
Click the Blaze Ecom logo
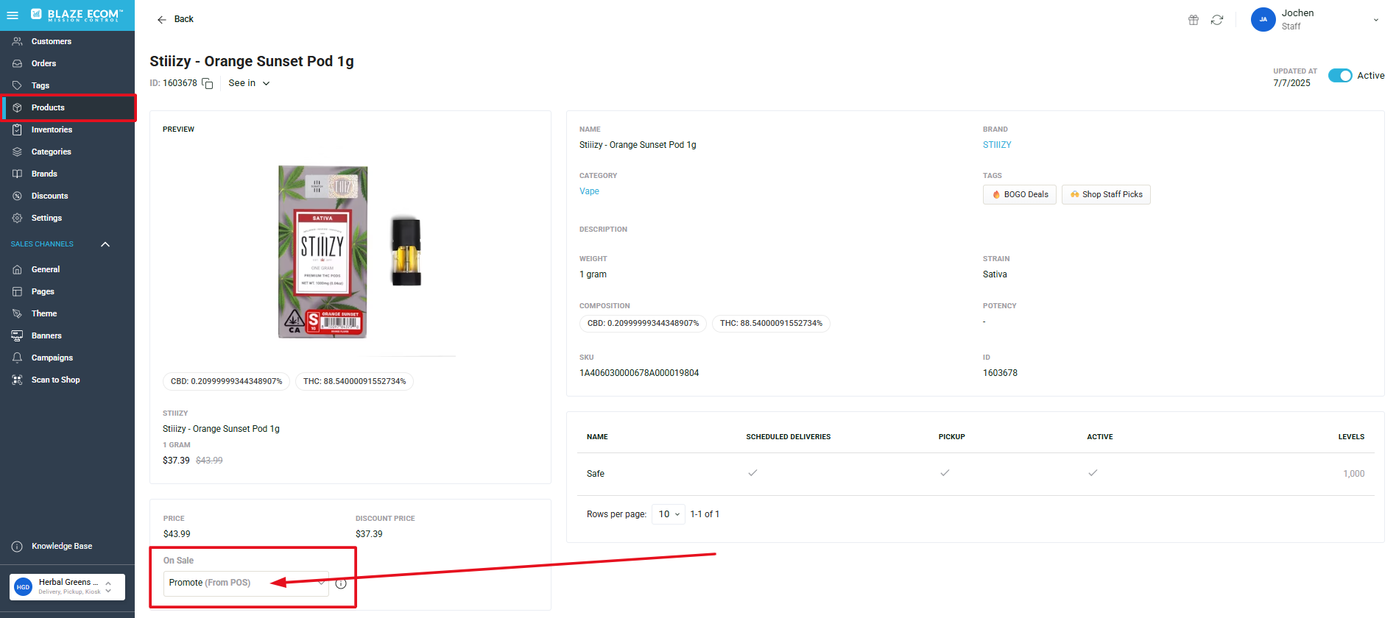(77, 15)
